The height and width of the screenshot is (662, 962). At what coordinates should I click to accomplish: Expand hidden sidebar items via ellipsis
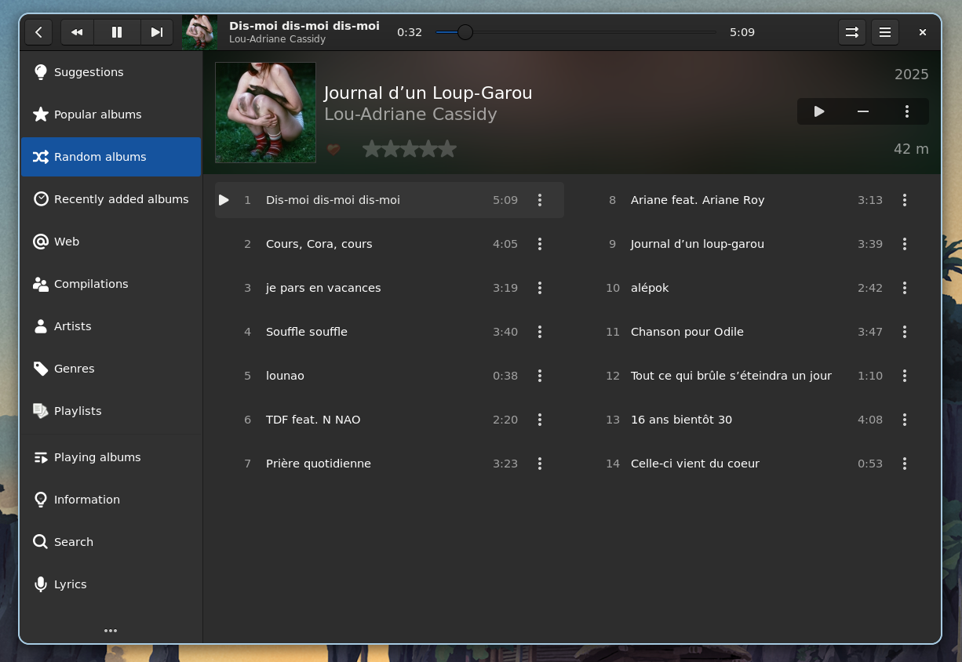111,631
